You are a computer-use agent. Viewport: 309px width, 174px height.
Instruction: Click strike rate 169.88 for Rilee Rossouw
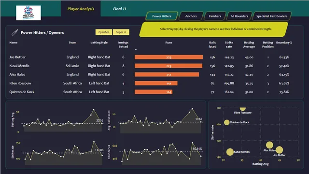coord(229,83)
